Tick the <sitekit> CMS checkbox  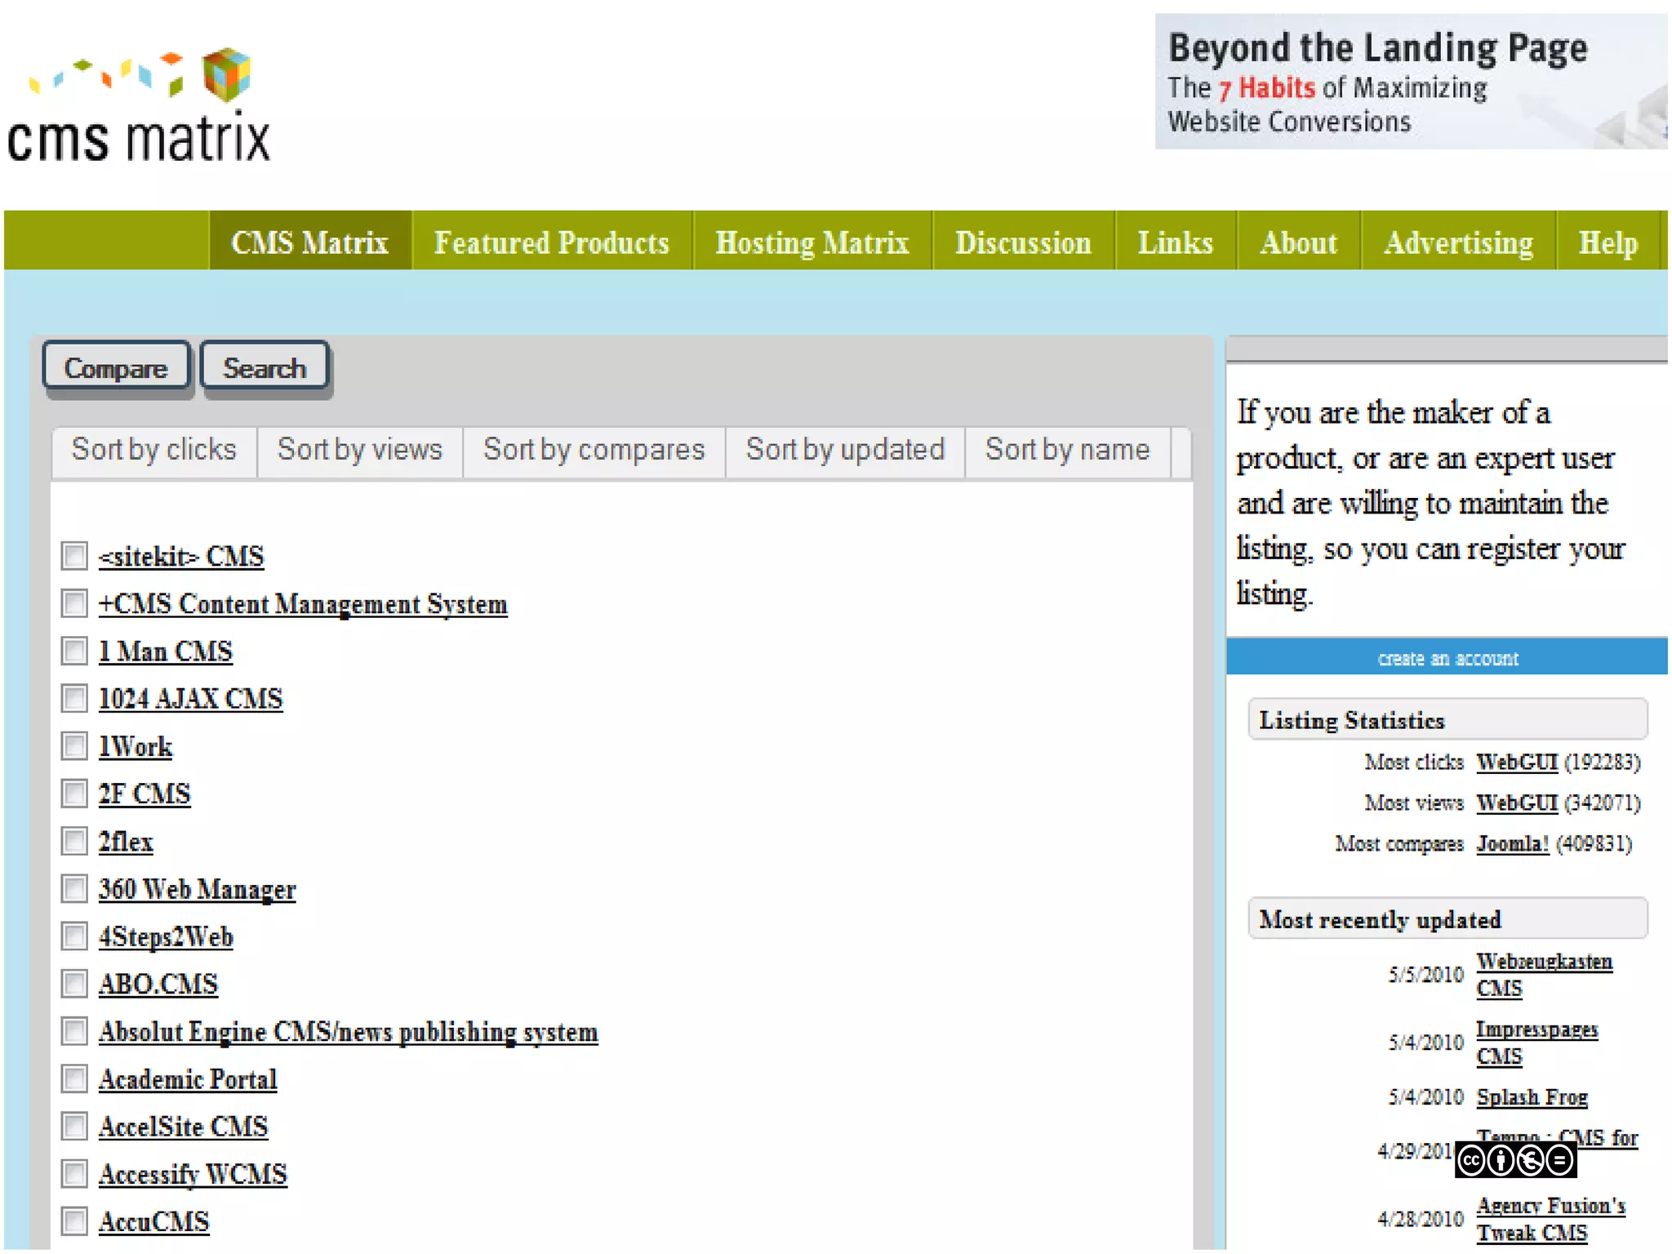point(74,556)
